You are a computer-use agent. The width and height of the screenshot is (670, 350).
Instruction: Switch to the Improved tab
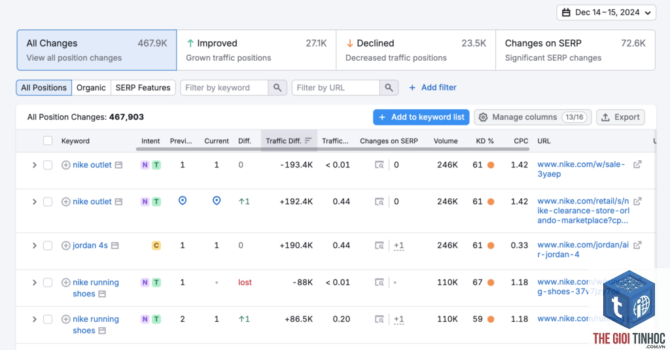256,50
